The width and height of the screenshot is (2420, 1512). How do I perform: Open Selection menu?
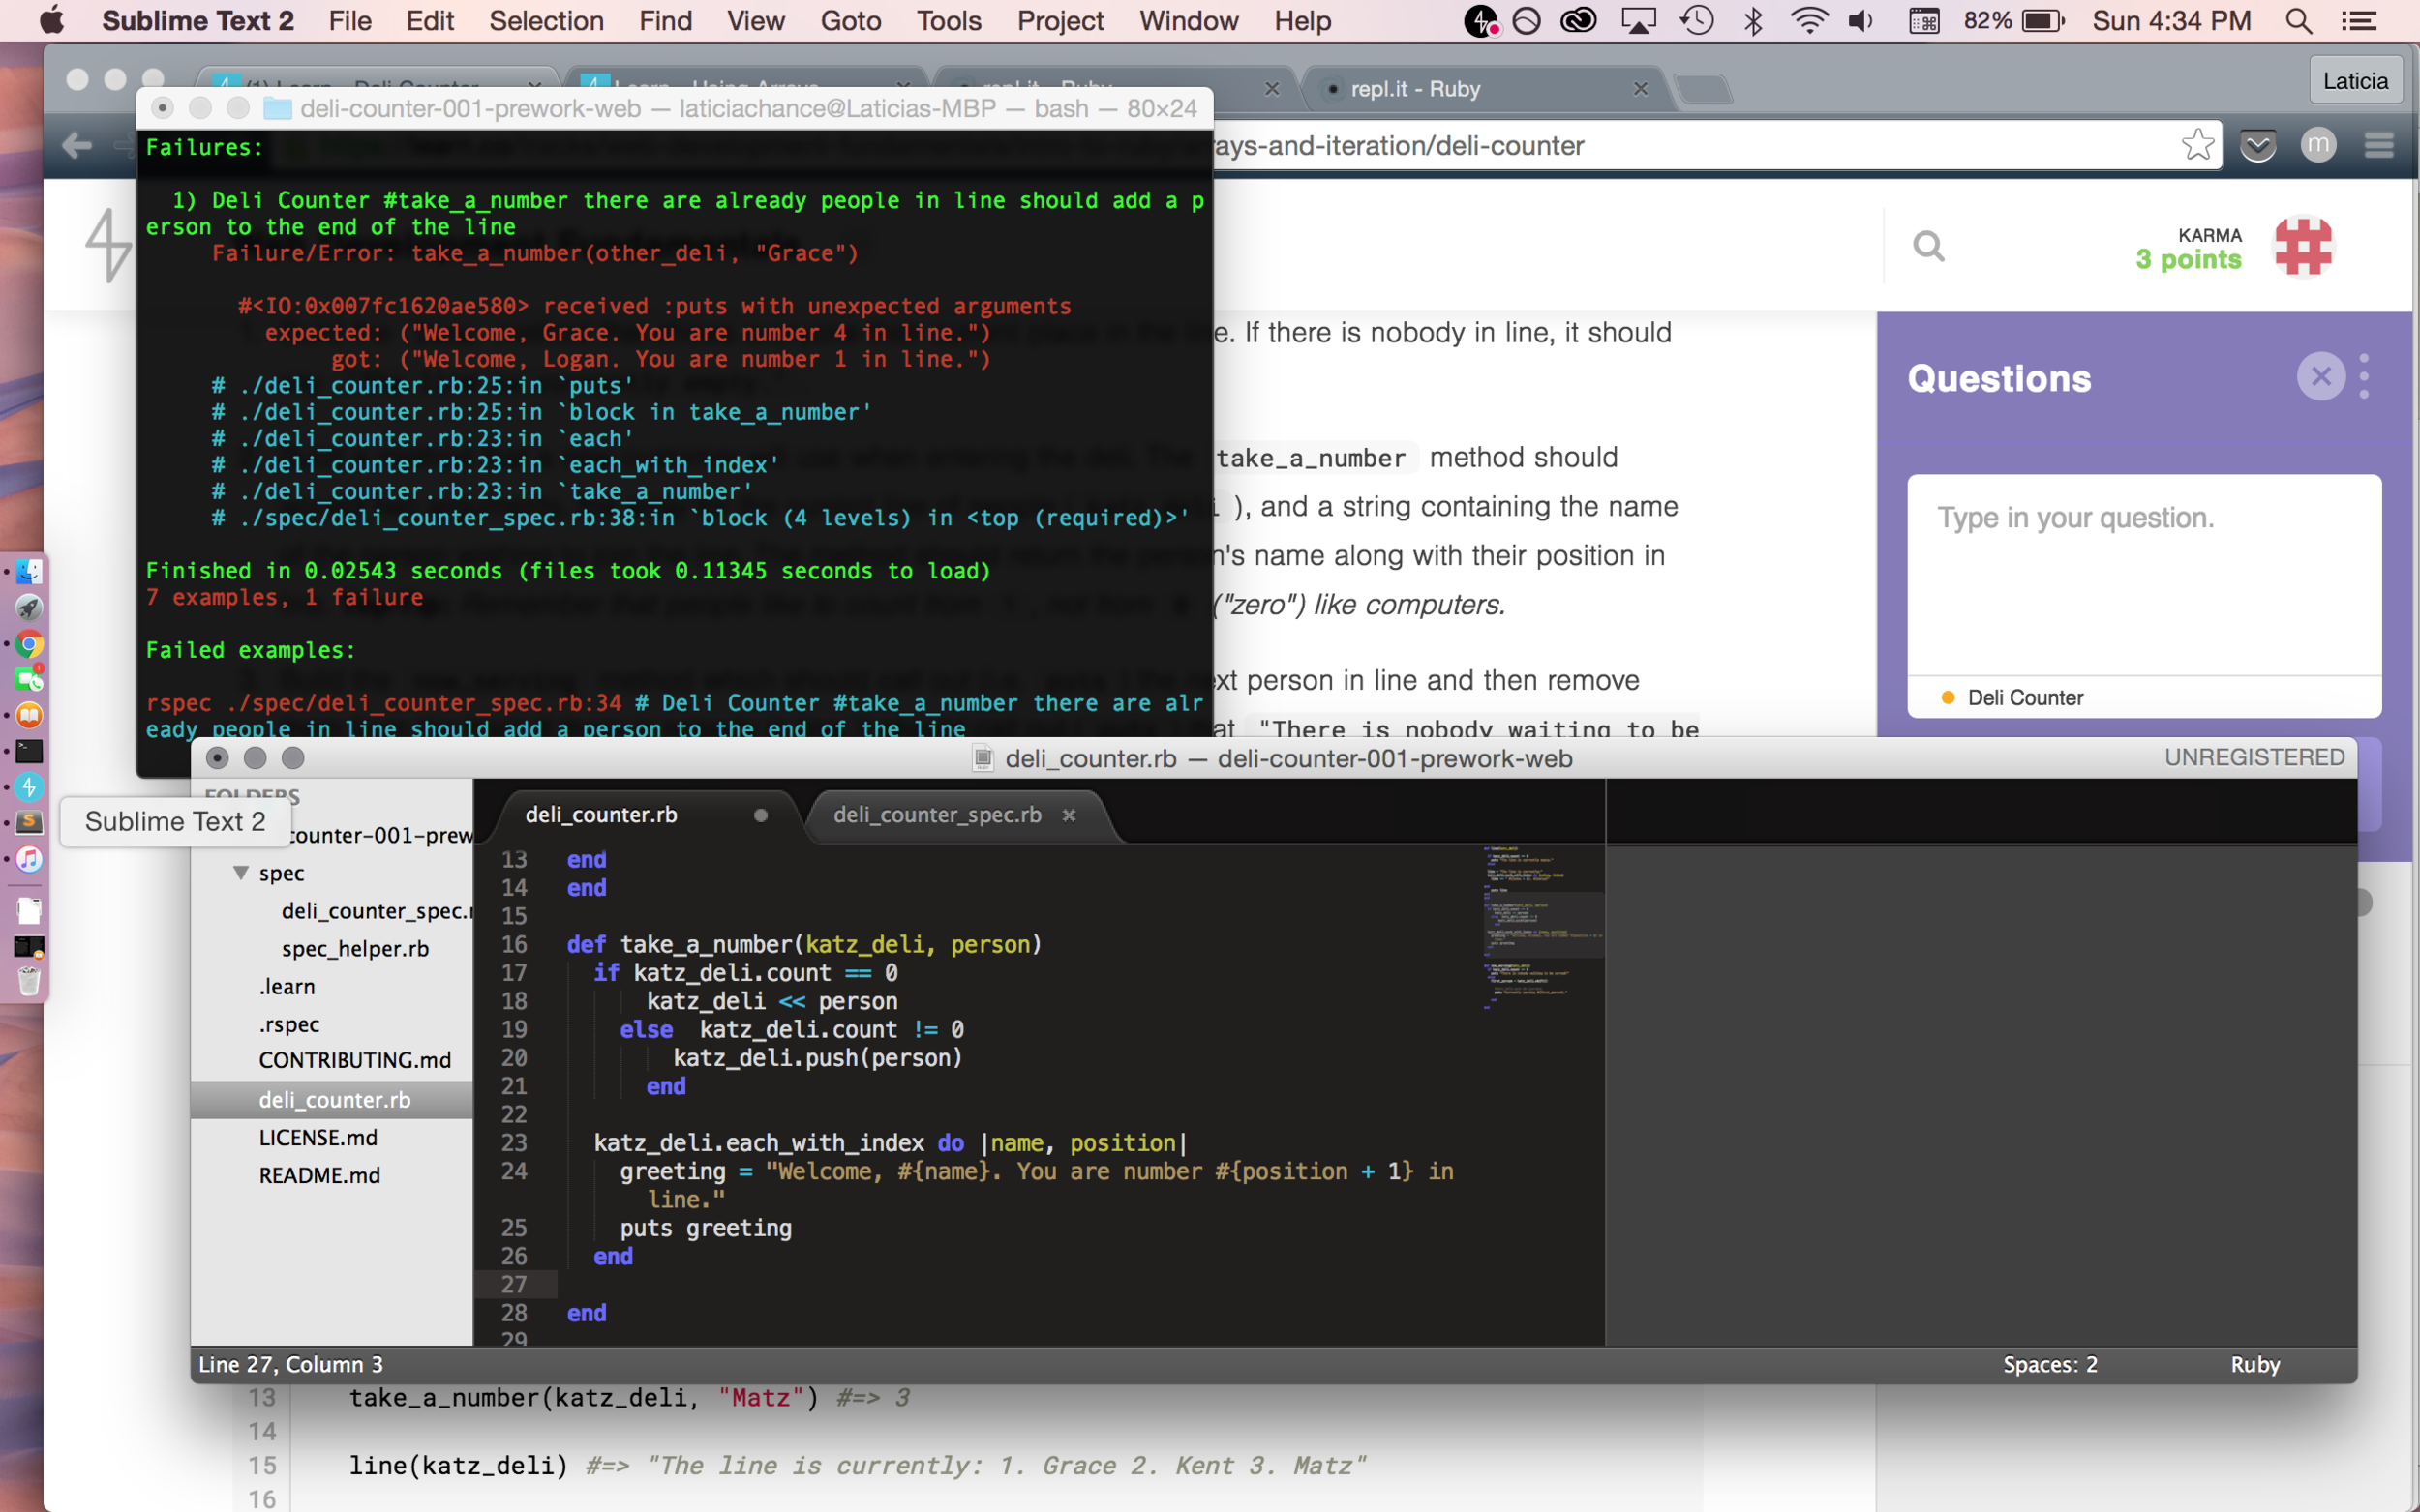click(x=546, y=21)
